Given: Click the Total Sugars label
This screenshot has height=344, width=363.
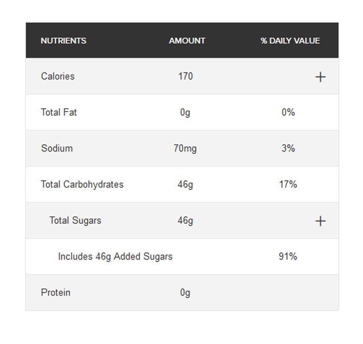Looking at the screenshot, I should click(x=75, y=221).
